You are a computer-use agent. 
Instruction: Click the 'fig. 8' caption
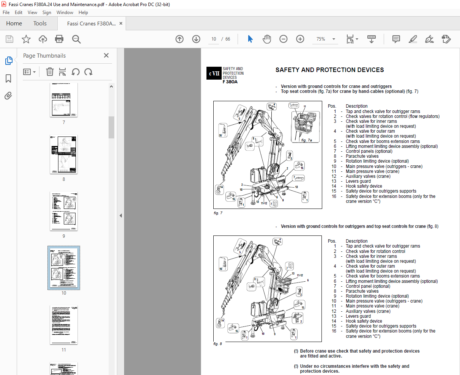[217, 344]
